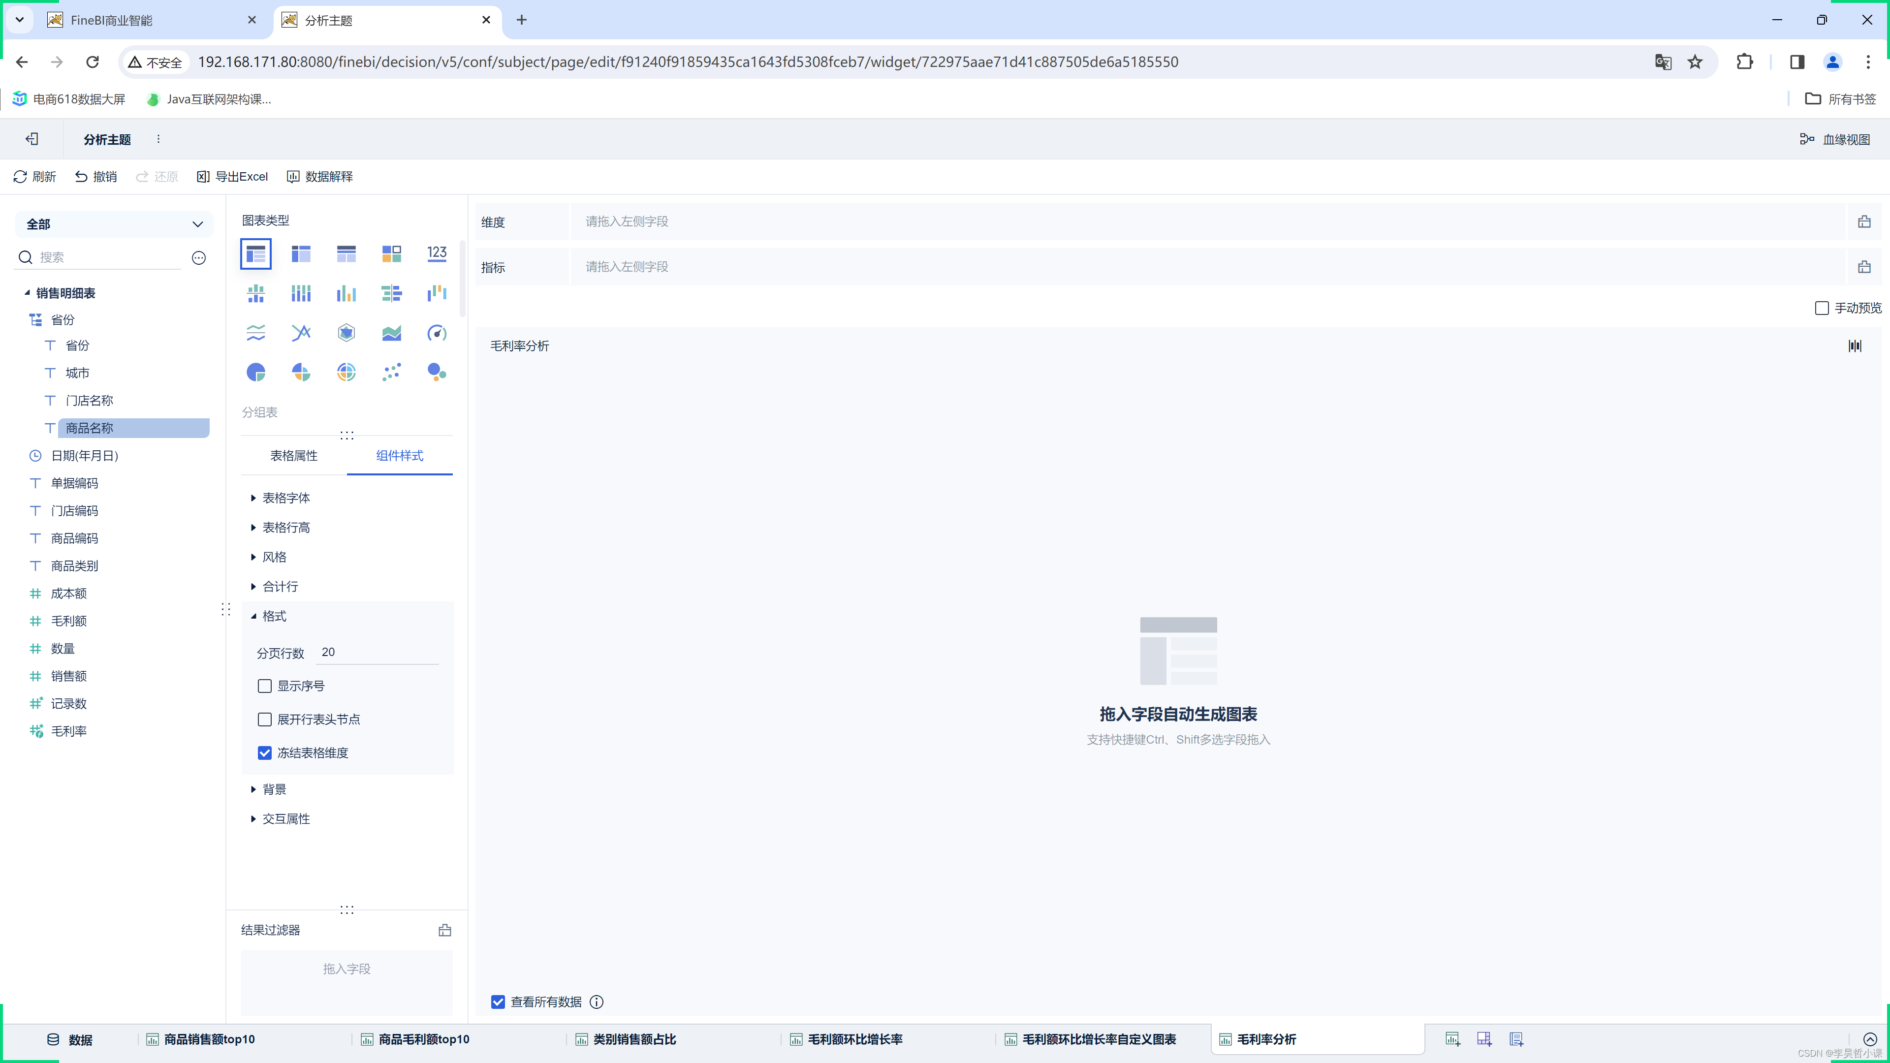The width and height of the screenshot is (1890, 1063).
Task: Click the back exit icon beside 分析主题
Action: coord(31,139)
